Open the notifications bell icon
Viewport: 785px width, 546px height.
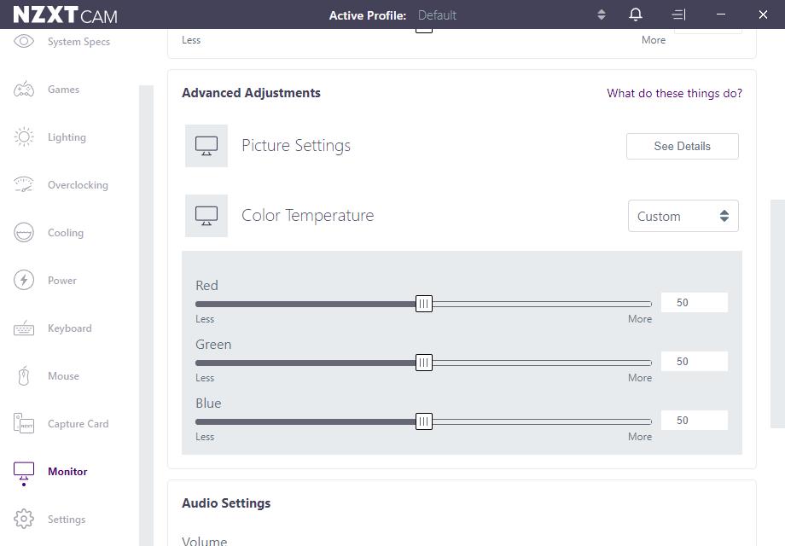click(635, 14)
